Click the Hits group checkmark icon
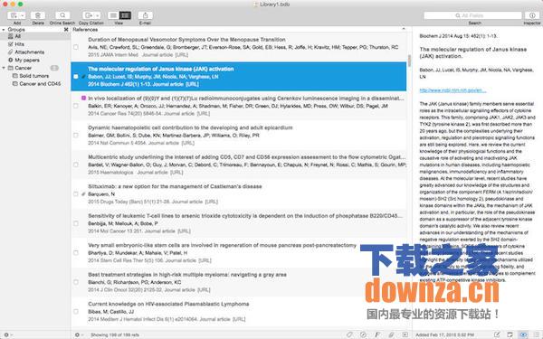This screenshot has height=339, width=543. (10, 44)
